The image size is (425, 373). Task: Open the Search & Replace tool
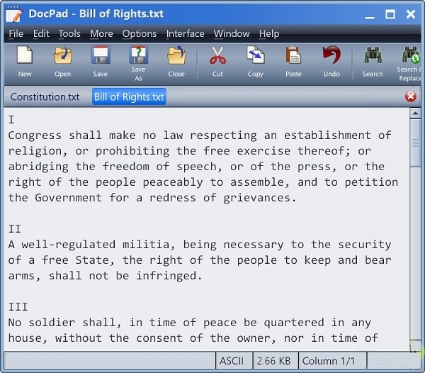tap(409, 60)
